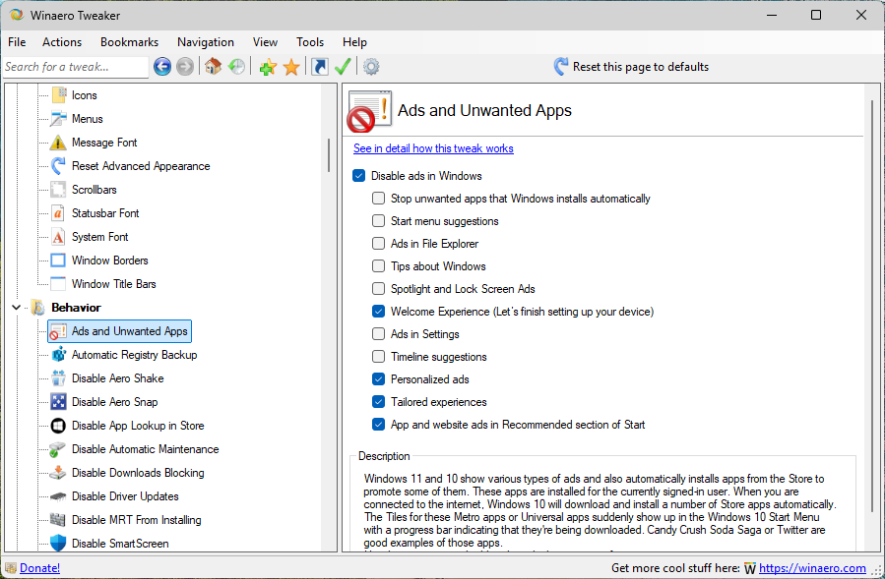
Task: Go to the home page icon
Action: pyautogui.click(x=213, y=67)
